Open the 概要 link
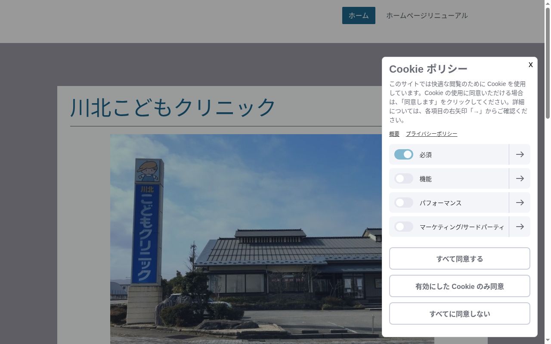The width and height of the screenshot is (551, 344). pyautogui.click(x=394, y=134)
